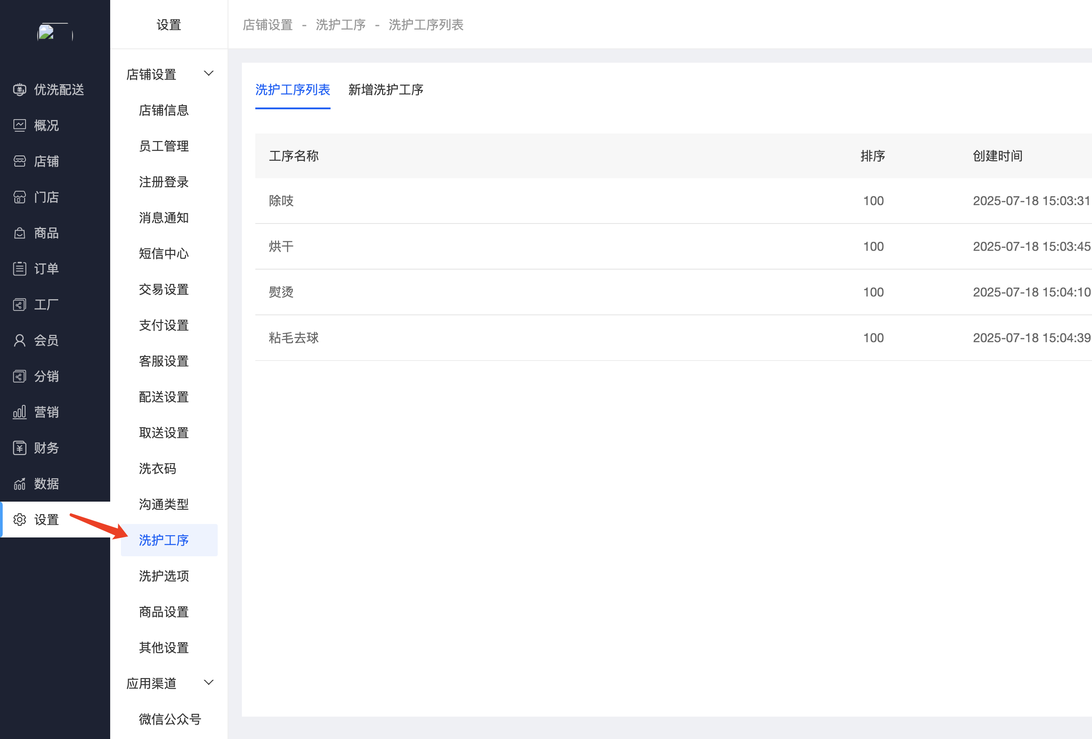This screenshot has height=739, width=1092.
Task: Switch to 新增洗护工序 tab
Action: click(385, 90)
